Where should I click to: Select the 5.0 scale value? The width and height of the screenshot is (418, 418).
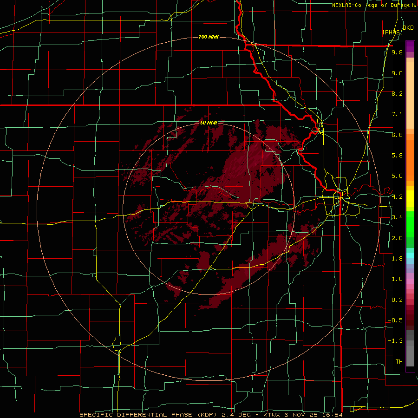397,176
